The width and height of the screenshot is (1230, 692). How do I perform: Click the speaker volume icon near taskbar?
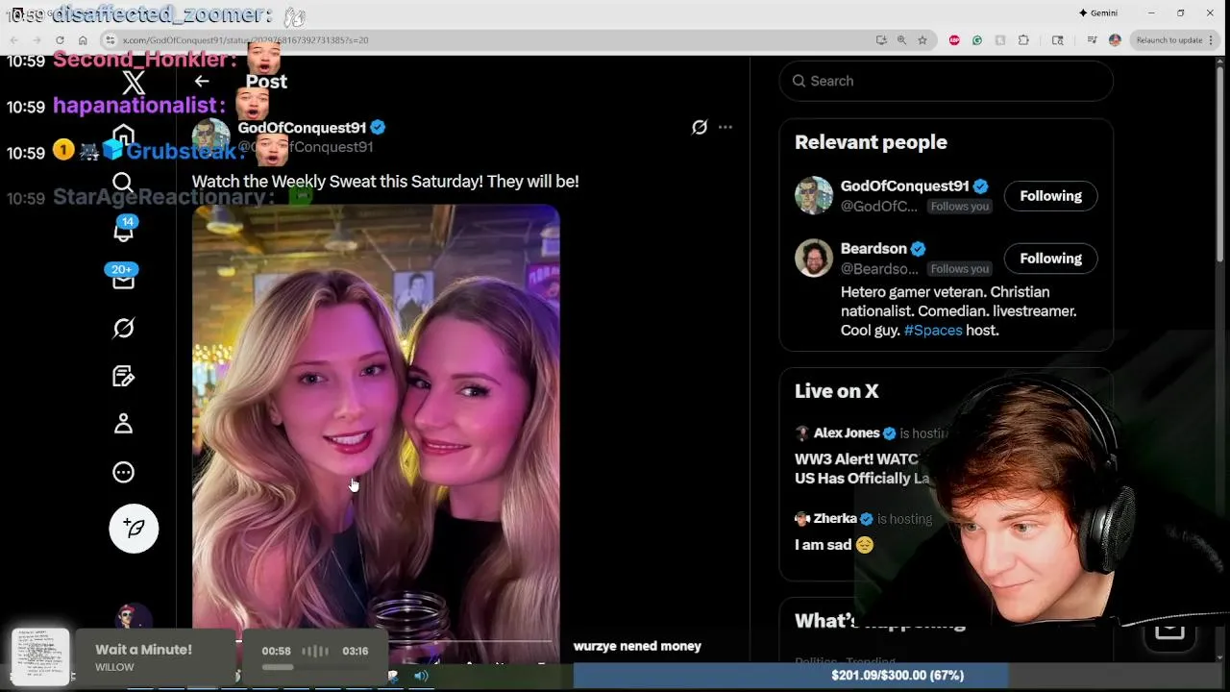coord(421,676)
